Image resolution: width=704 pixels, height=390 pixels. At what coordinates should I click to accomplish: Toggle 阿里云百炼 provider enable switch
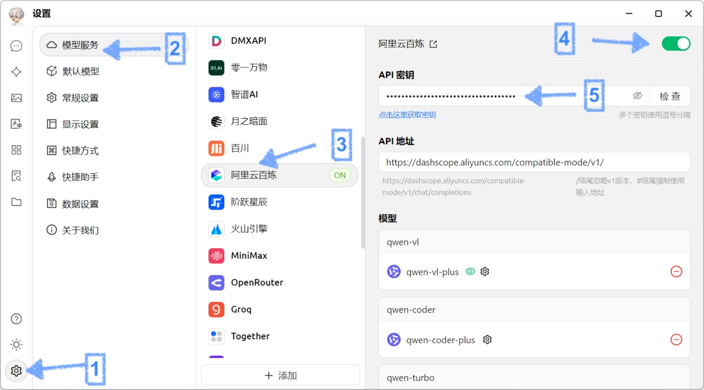coord(676,43)
